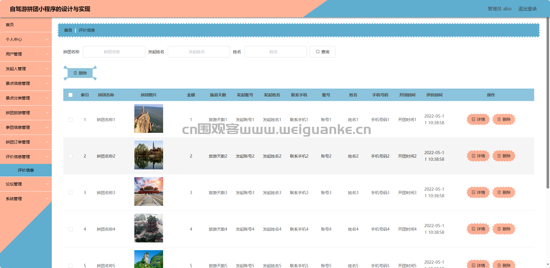Click the app title 自驾游拼团小程序的设计与实现
550x268 pixels.
50,9
